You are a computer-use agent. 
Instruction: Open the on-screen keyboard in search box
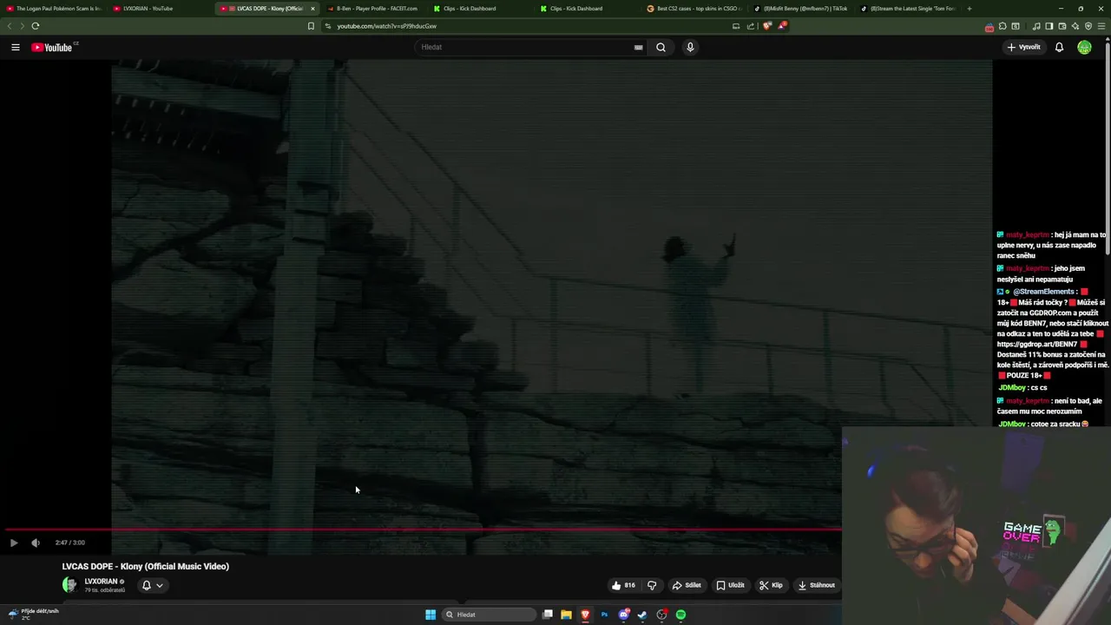638,47
